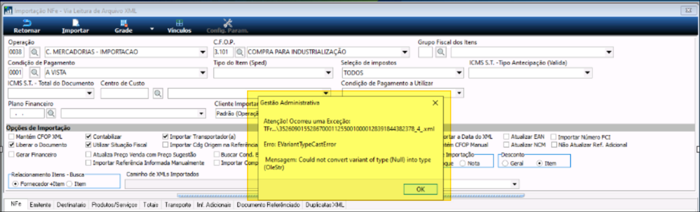The image size is (700, 212).
Task: Search Grupo Fiscal dos Itens magnifier
Action: (441, 52)
